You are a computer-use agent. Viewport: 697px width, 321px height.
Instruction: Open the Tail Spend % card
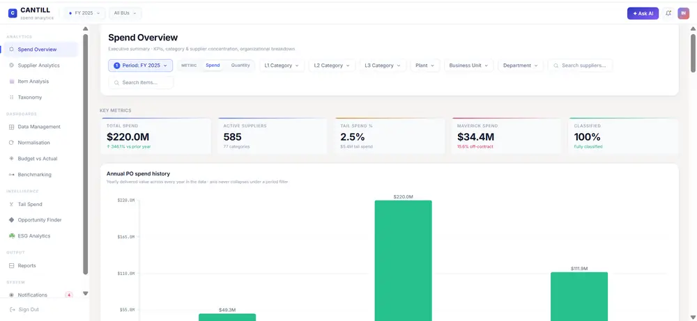click(x=390, y=136)
